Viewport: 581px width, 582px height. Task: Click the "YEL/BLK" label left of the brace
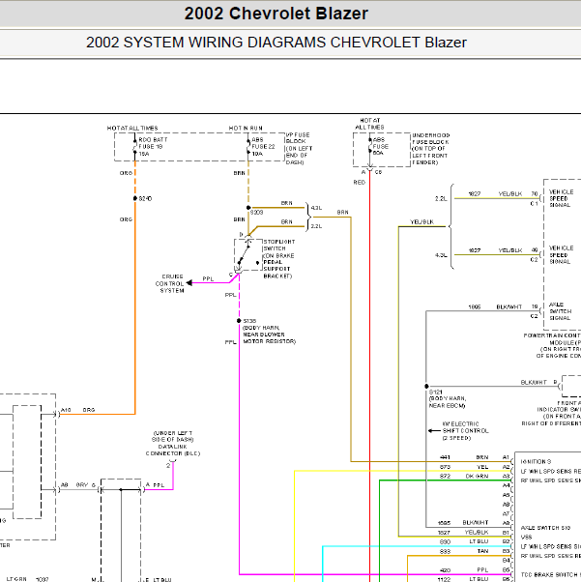point(422,222)
